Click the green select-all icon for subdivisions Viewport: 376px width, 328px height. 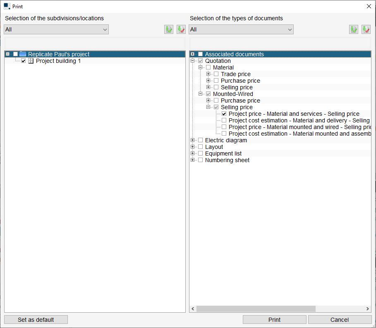(x=168, y=29)
